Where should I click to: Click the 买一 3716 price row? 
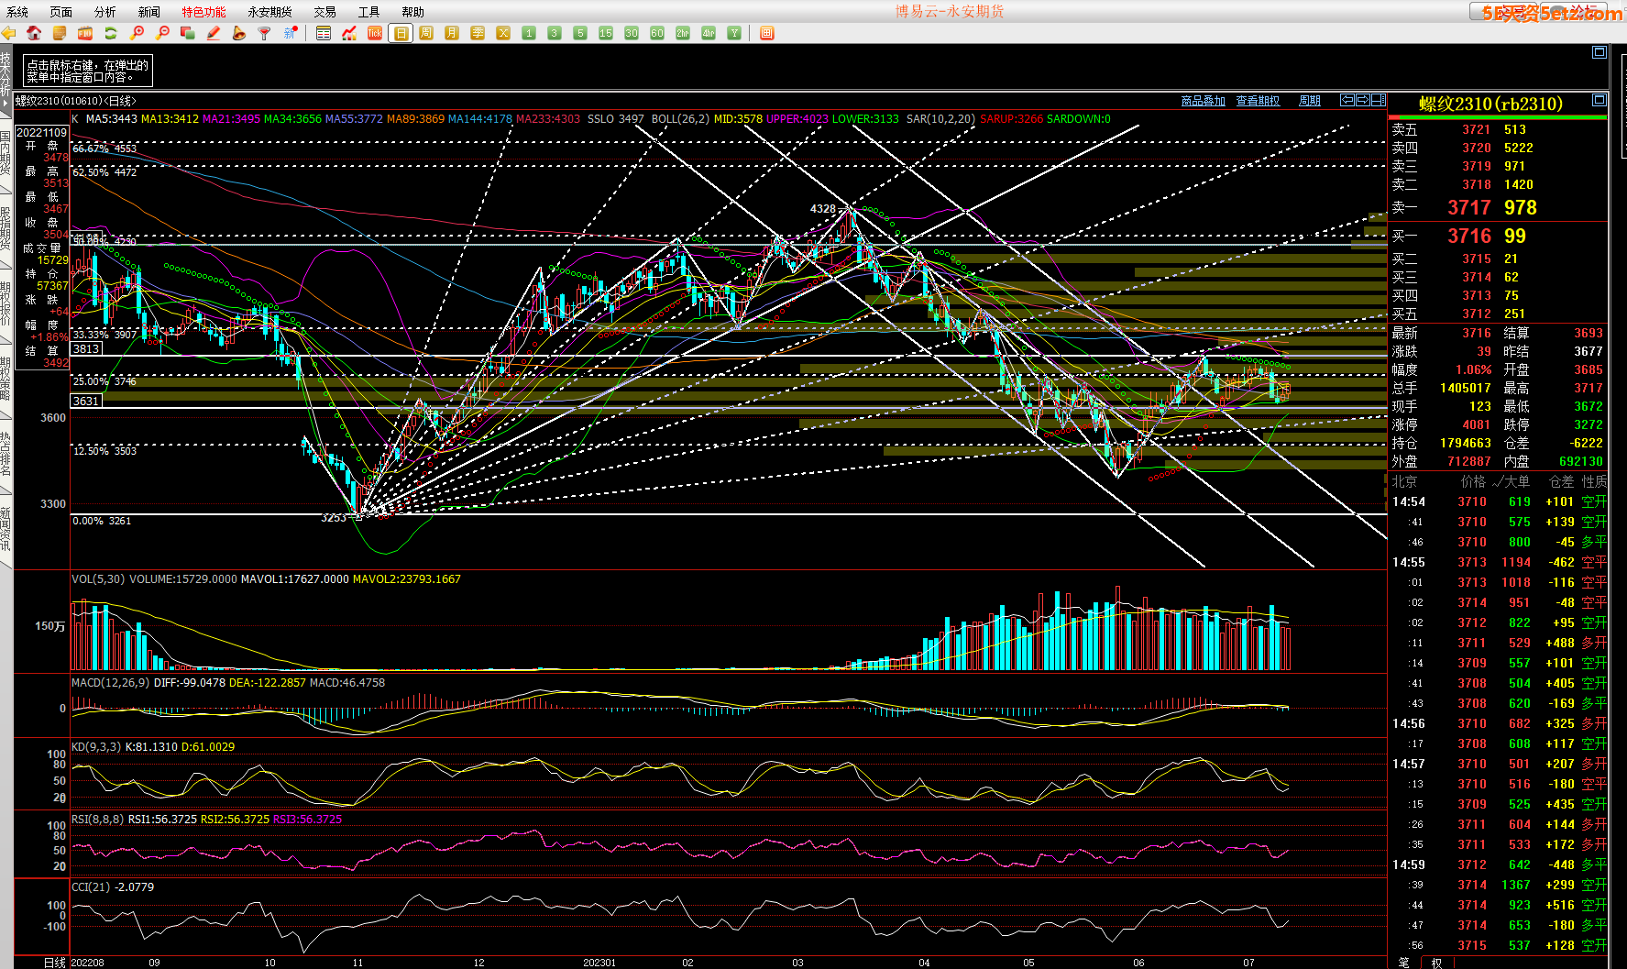(x=1497, y=237)
